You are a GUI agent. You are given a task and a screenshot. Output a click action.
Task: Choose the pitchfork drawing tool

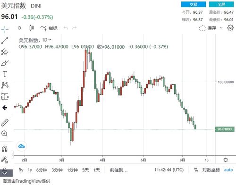[5, 52]
